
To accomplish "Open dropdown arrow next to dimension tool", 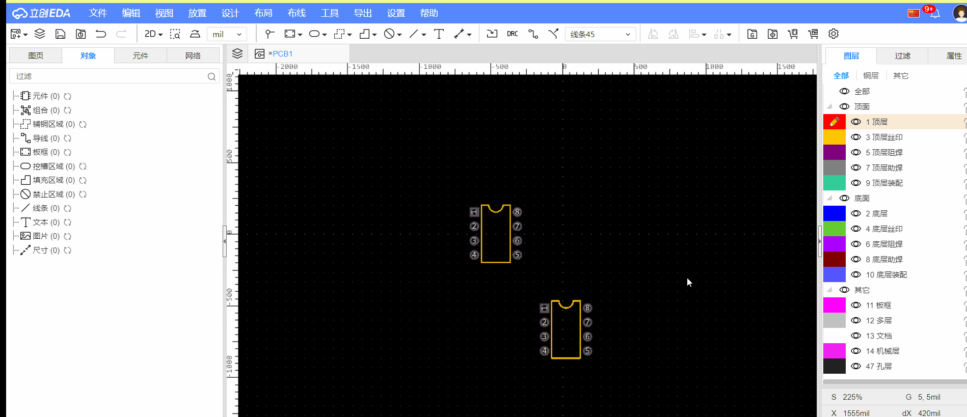I will coord(469,35).
